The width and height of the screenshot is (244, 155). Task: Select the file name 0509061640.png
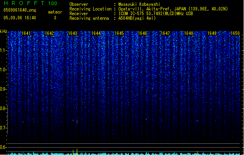coord(20,10)
